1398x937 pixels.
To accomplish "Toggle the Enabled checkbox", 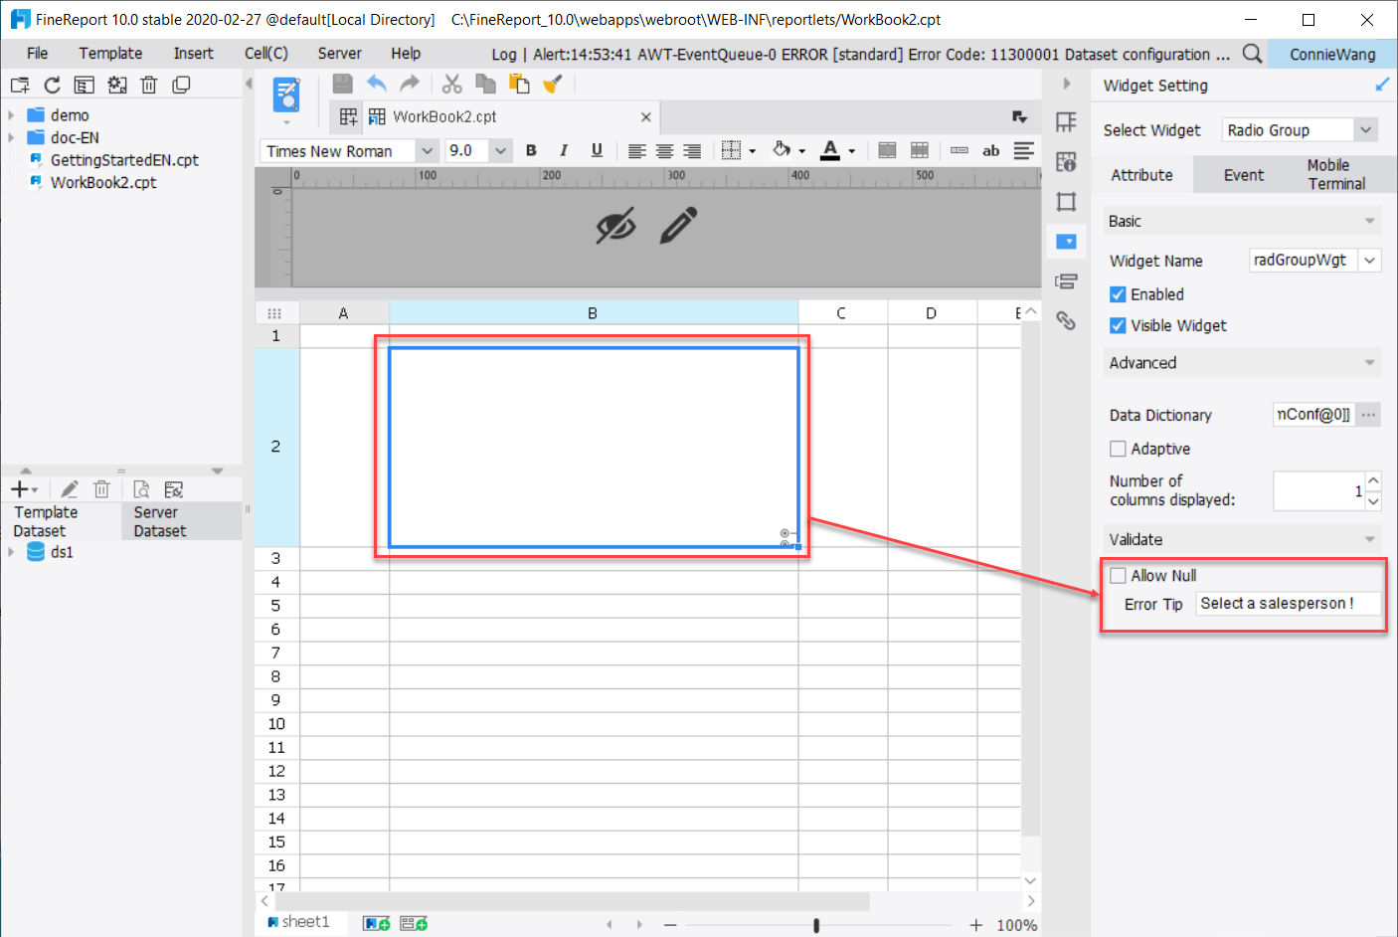I will tap(1118, 294).
